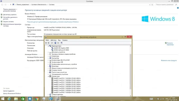Expand Компьютер node in device tree
This screenshot has width=179, height=101.
[48, 58]
